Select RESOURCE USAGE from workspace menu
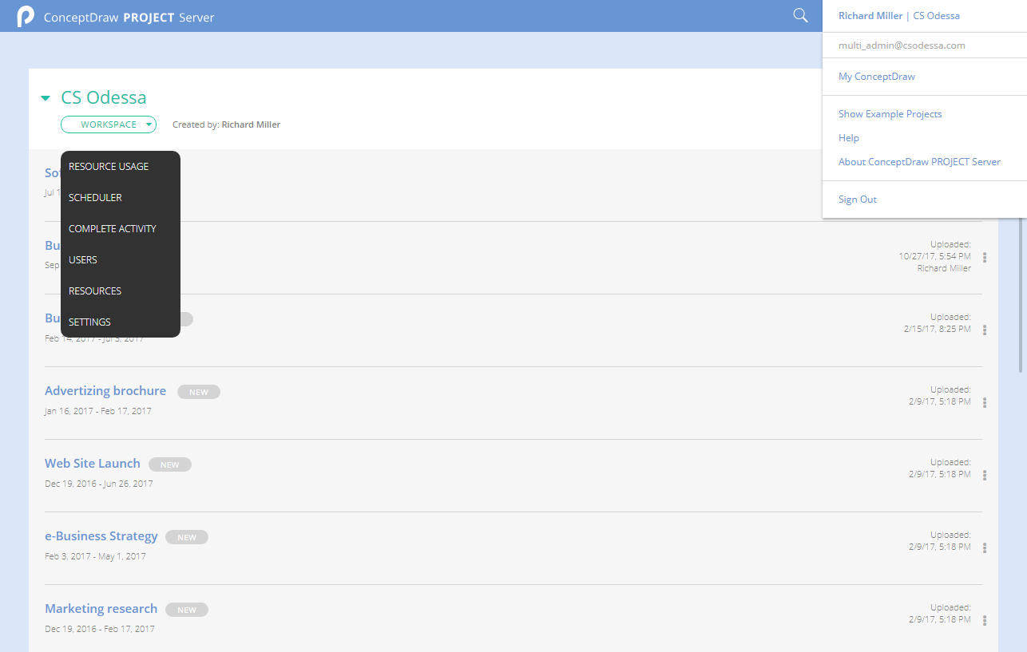This screenshot has width=1027, height=652. coord(109,166)
